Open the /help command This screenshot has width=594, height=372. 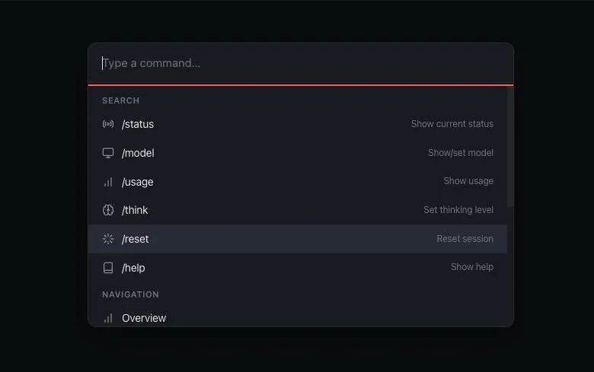(133, 268)
